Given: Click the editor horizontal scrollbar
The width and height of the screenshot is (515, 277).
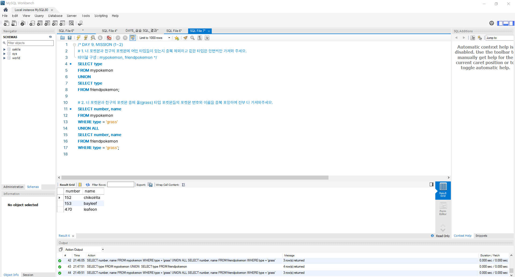Looking at the screenshot, I should pos(195,178).
